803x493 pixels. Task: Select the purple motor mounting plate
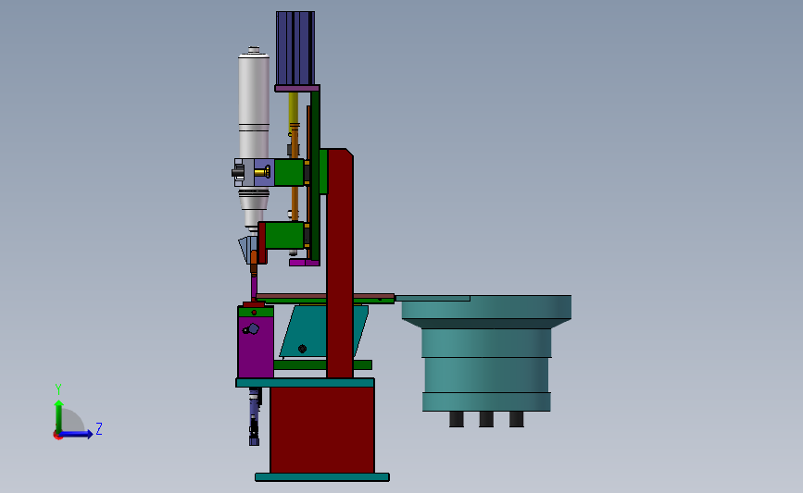[297, 89]
